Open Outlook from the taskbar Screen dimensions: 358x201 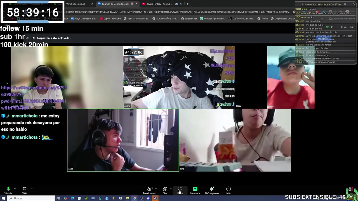point(107,198)
